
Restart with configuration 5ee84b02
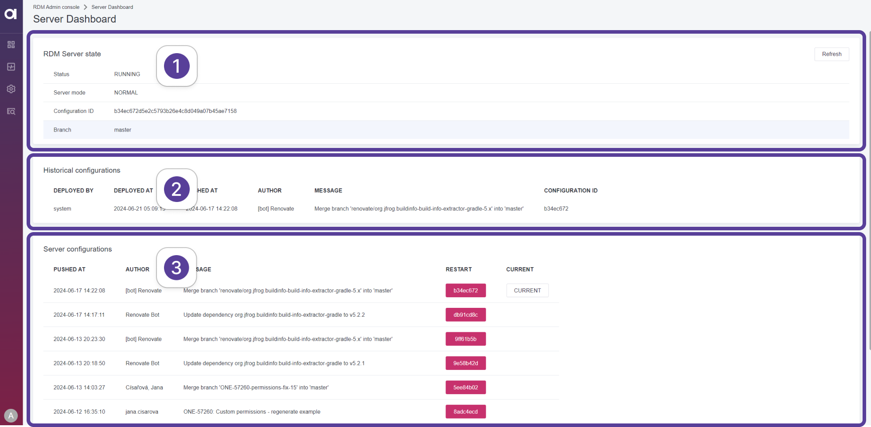pyautogui.click(x=465, y=388)
